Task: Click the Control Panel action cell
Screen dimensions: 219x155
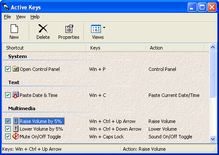Action: [x=162, y=69]
